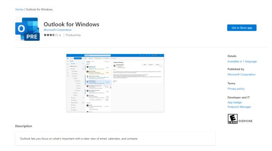Image resolution: width=272 pixels, height=151 pixels.
Task: Click the Developer and IT heading
Action: (x=238, y=97)
